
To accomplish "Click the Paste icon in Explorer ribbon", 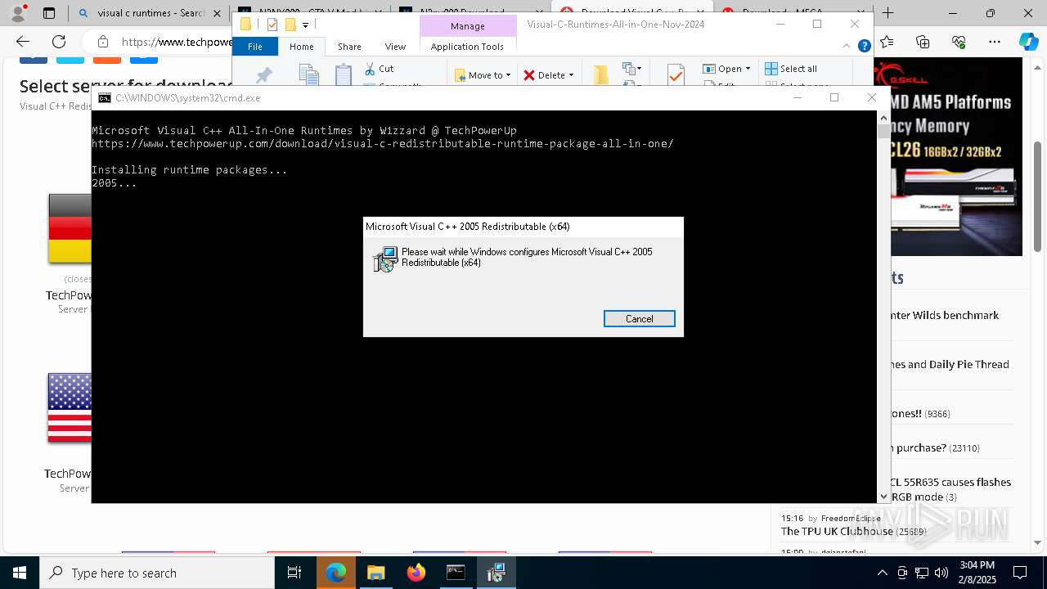I will (x=344, y=75).
